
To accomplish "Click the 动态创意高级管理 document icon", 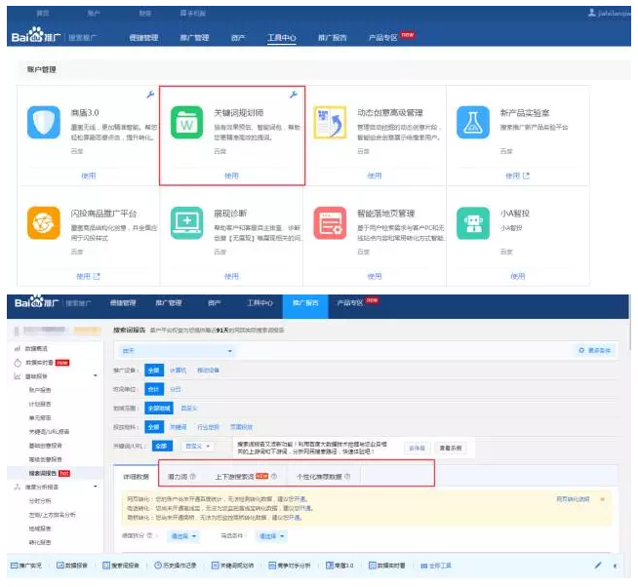I will (330, 122).
